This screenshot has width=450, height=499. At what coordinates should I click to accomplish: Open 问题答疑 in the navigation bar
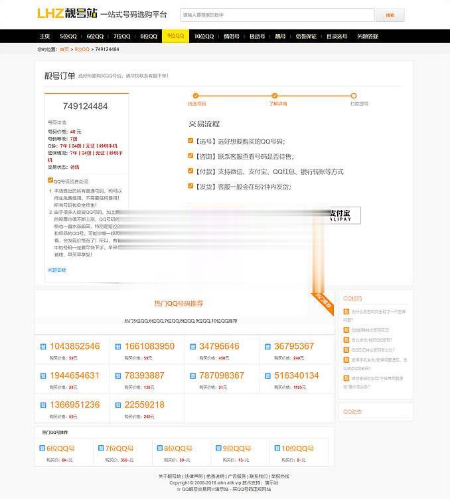pos(368,37)
